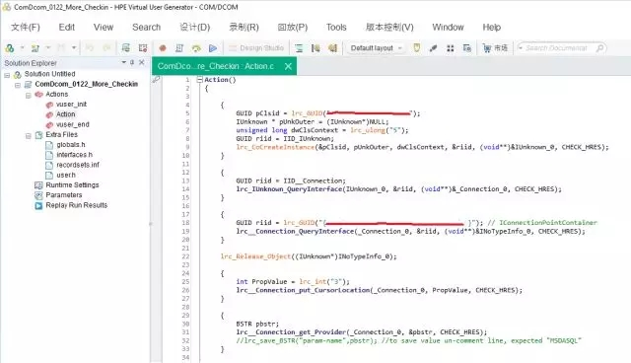Click the Compile toolbar icon
The image size is (631, 363).
coord(179,48)
